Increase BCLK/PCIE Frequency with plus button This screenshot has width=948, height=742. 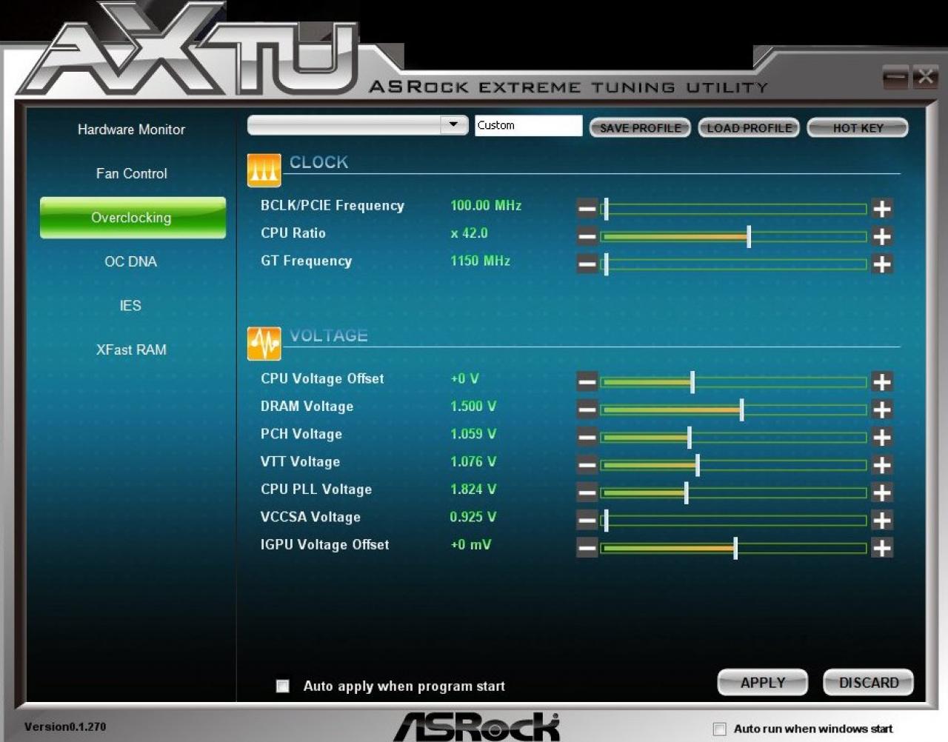(881, 209)
